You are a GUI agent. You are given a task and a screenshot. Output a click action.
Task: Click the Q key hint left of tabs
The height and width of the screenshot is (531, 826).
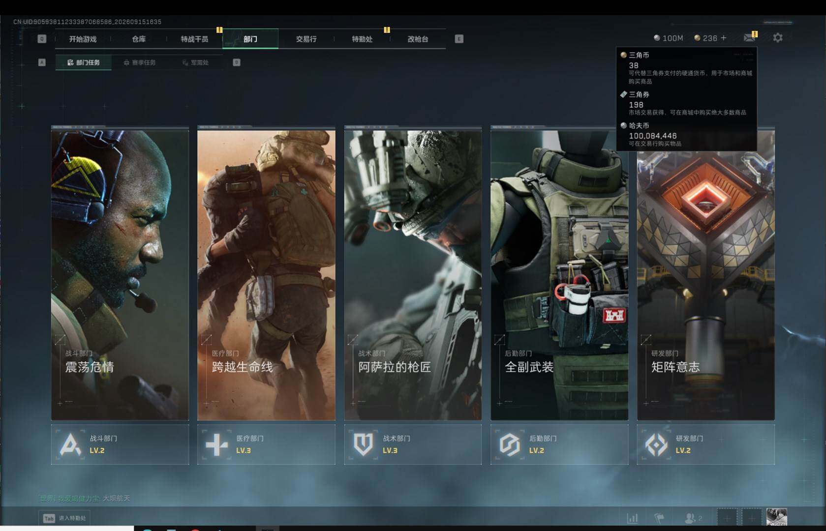click(42, 39)
